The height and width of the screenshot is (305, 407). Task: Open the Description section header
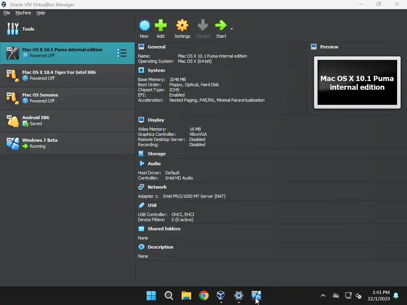click(161, 247)
